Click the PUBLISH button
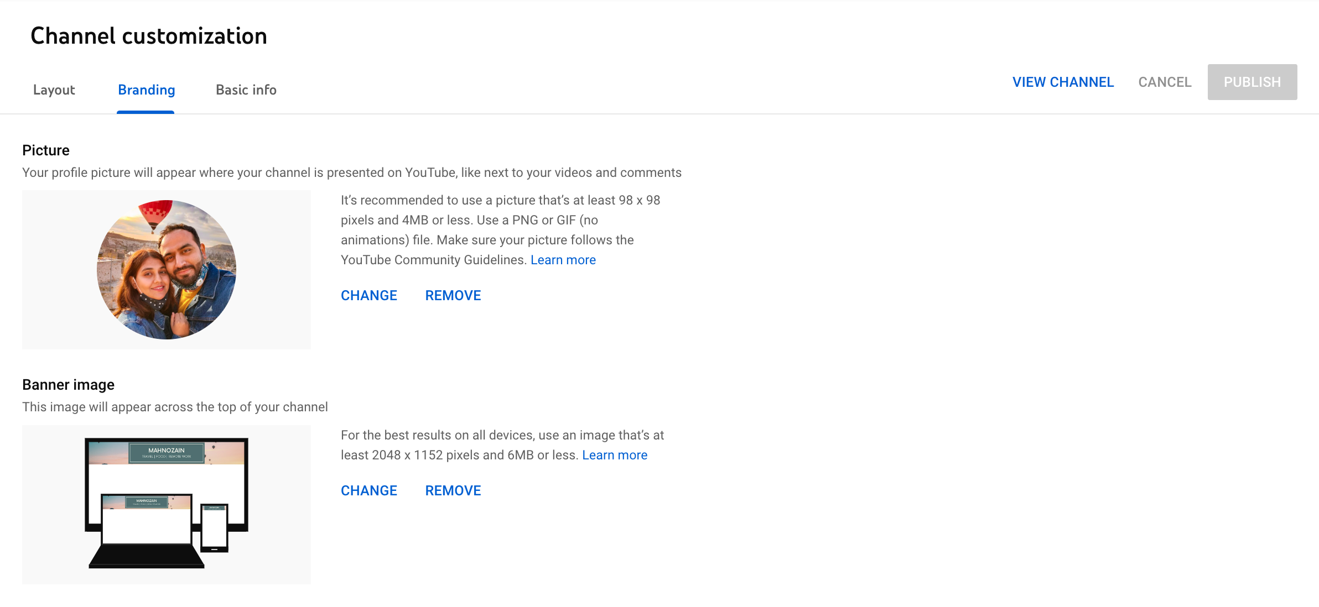The height and width of the screenshot is (607, 1319). pyautogui.click(x=1252, y=82)
